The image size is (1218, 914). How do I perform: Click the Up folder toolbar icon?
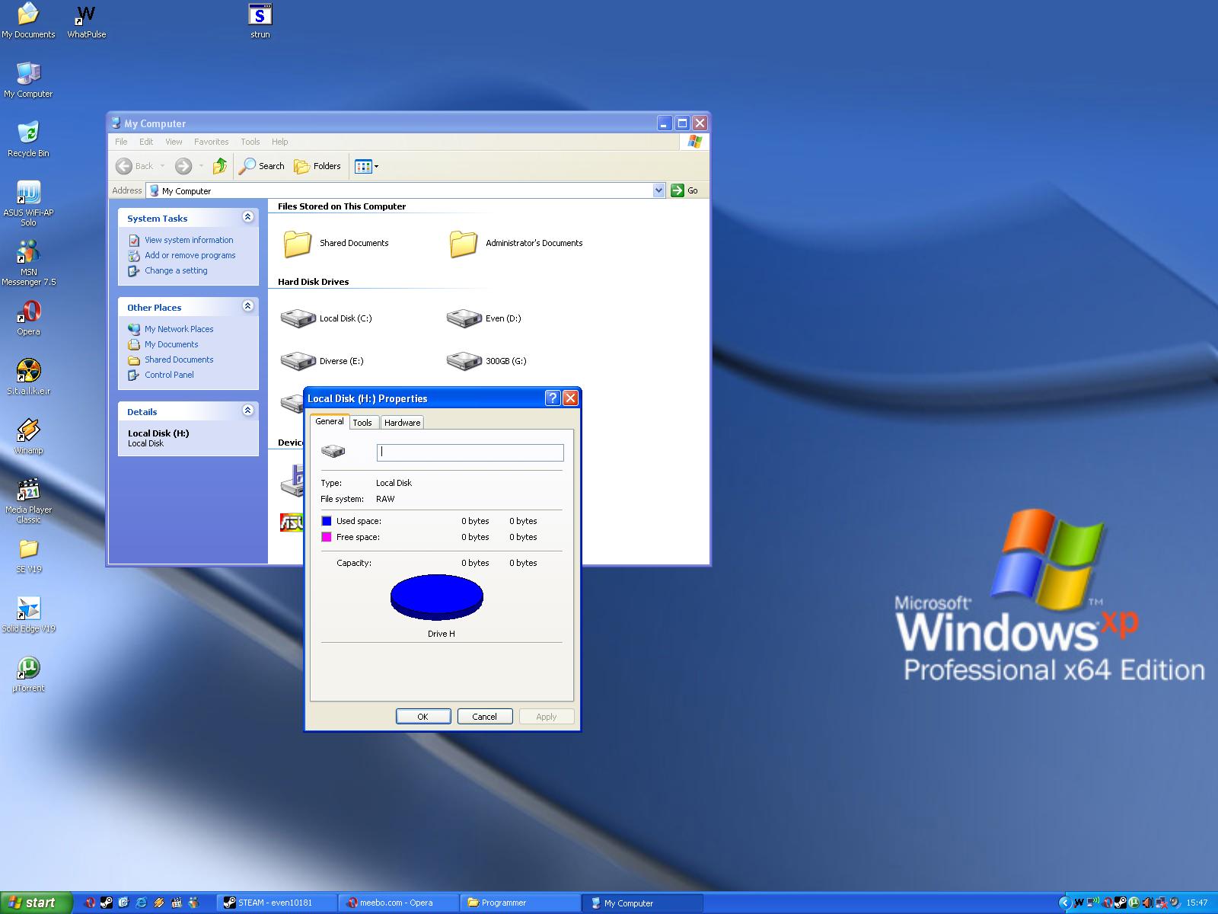point(219,165)
